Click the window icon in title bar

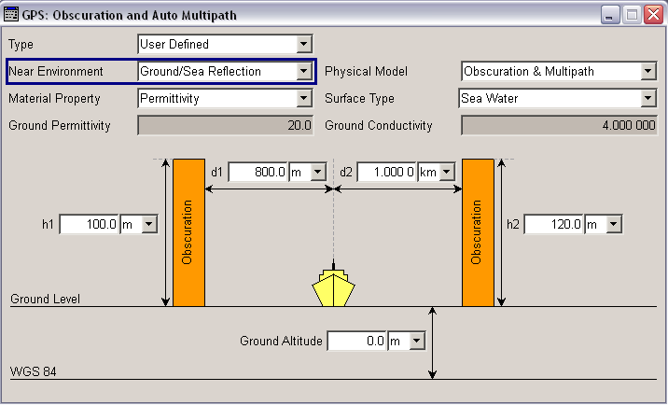coord(13,14)
